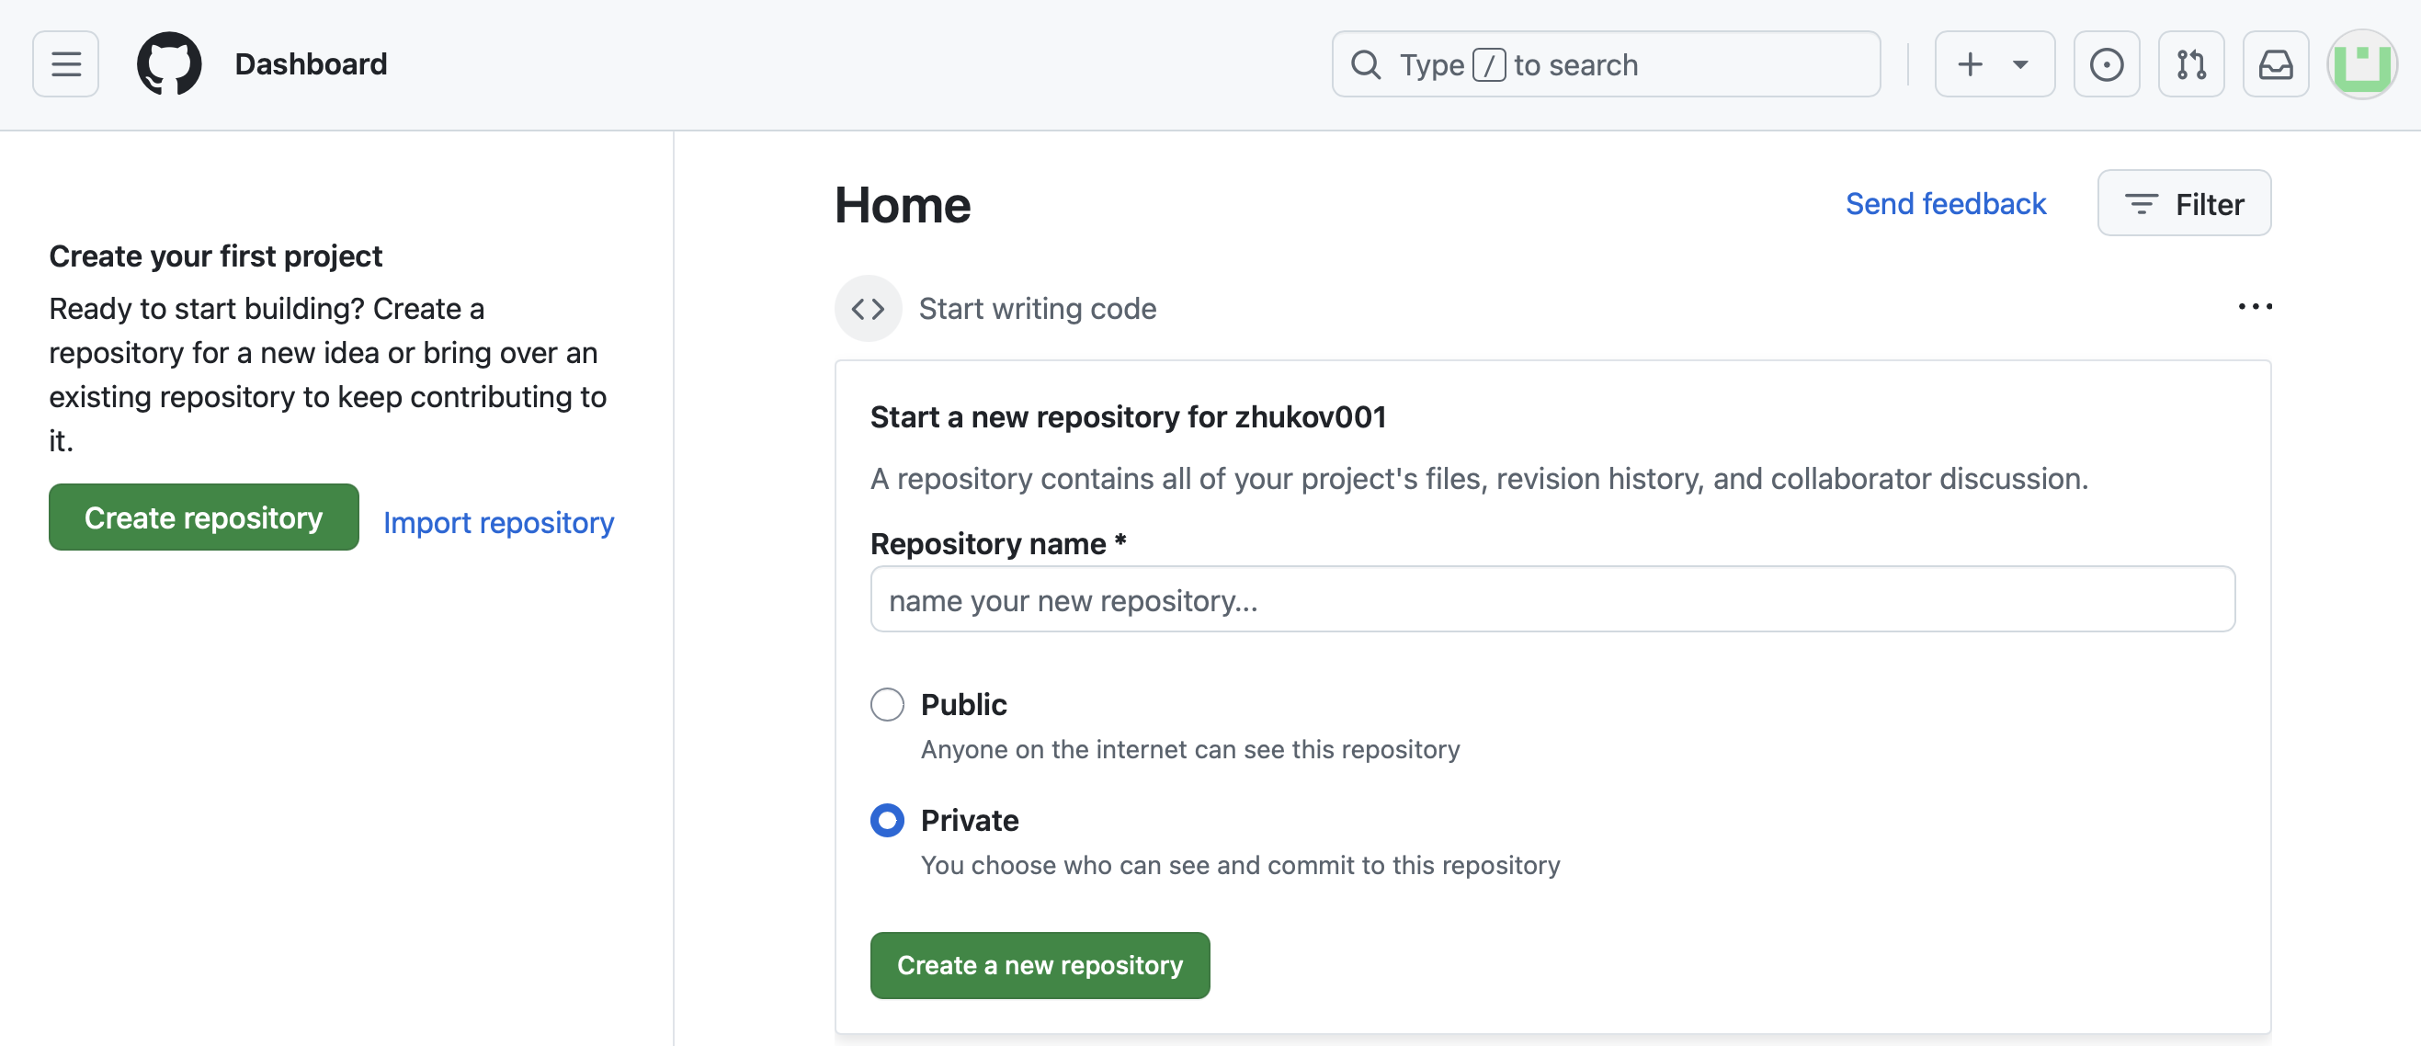The width and height of the screenshot is (2421, 1046).
Task: Expand the global navigation sidebar
Action: [65, 62]
